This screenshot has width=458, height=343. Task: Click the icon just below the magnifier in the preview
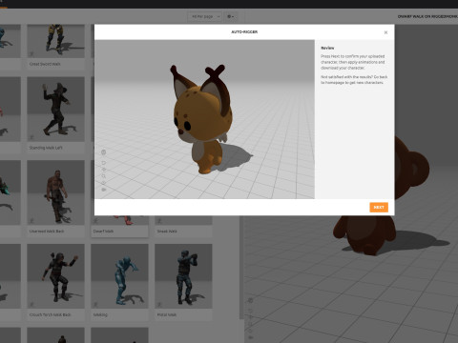coord(104,183)
